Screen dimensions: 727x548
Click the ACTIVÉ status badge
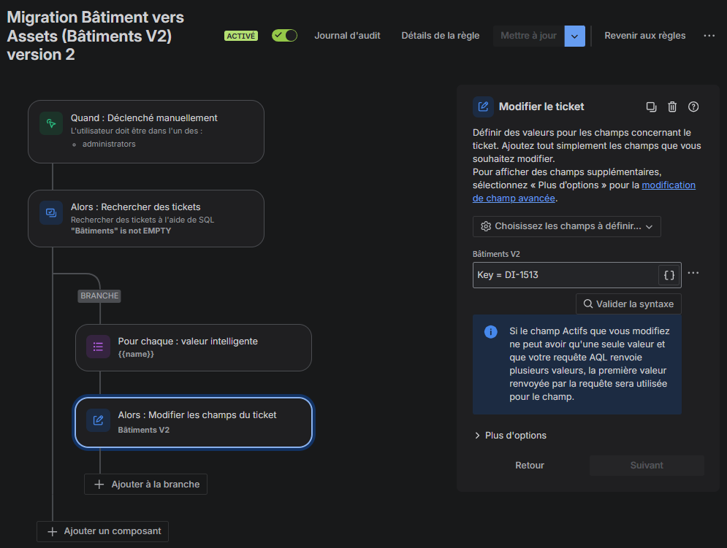(241, 36)
